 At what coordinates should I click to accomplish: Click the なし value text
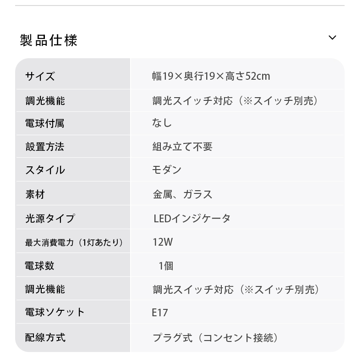click(162, 123)
